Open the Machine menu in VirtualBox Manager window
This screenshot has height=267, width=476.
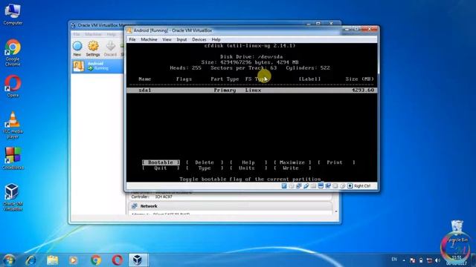click(x=93, y=34)
